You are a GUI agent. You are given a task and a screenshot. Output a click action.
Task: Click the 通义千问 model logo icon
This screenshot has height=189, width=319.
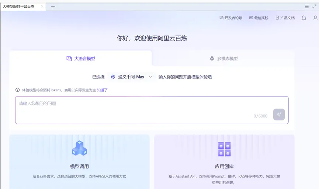click(113, 77)
